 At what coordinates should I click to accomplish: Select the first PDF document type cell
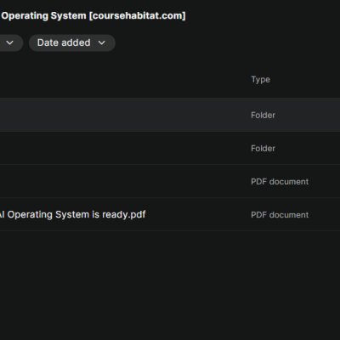coord(280,181)
